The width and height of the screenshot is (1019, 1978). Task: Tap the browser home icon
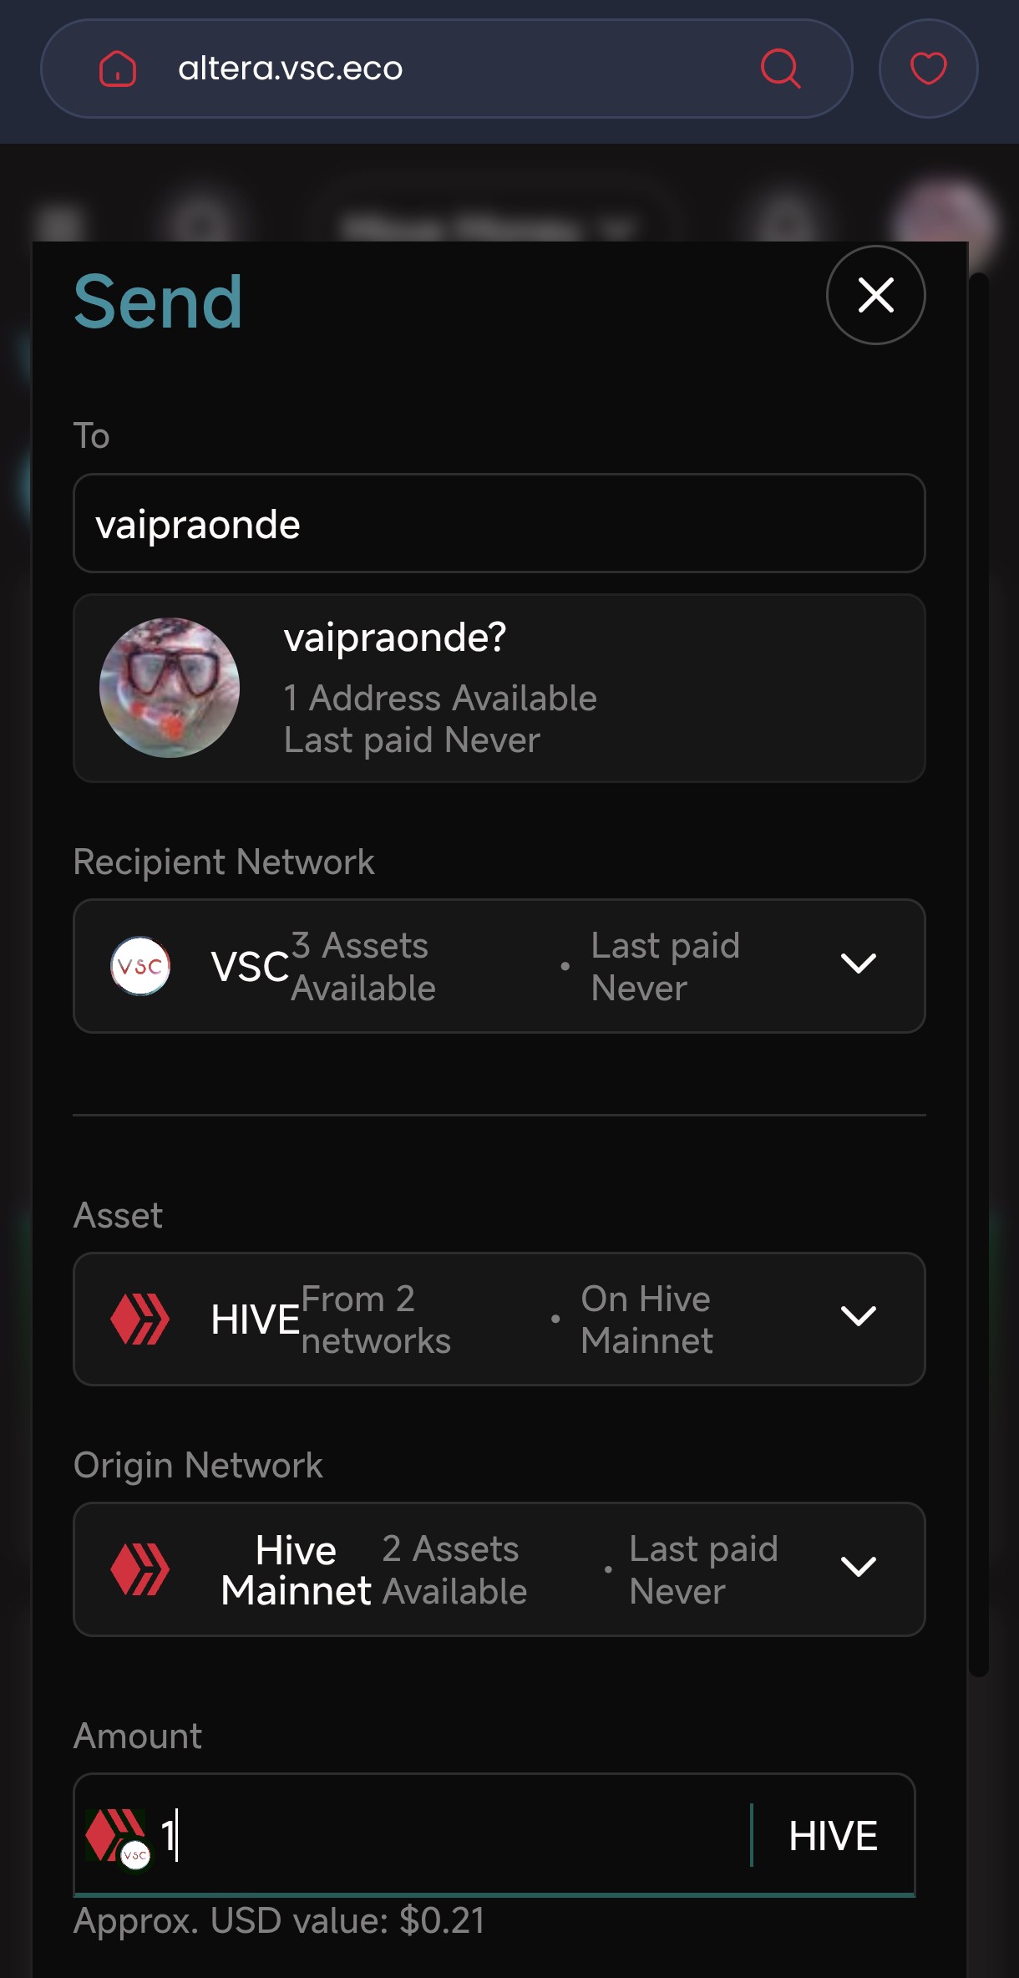tap(118, 69)
